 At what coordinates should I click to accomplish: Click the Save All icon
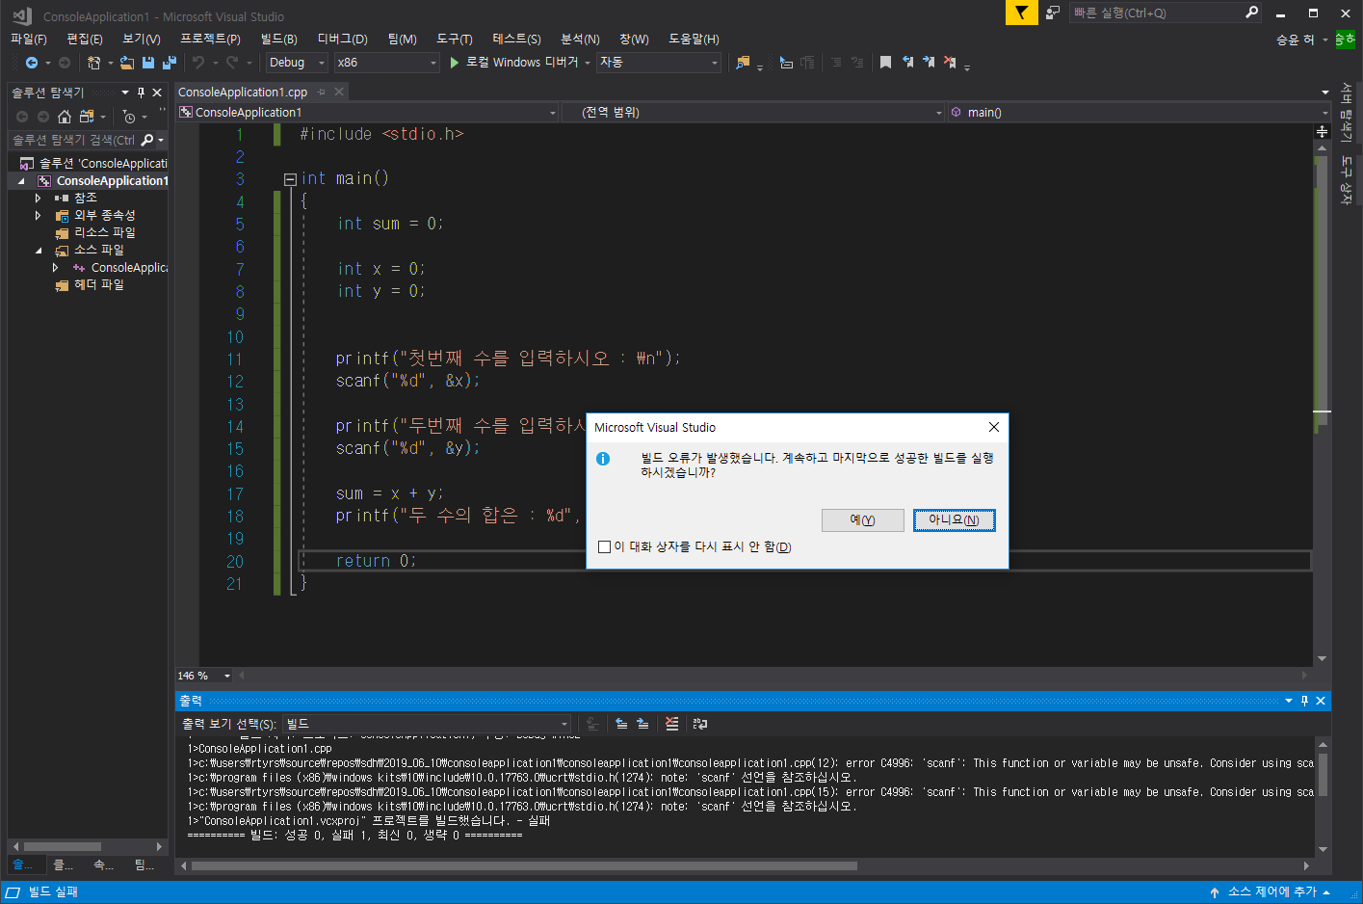click(170, 63)
